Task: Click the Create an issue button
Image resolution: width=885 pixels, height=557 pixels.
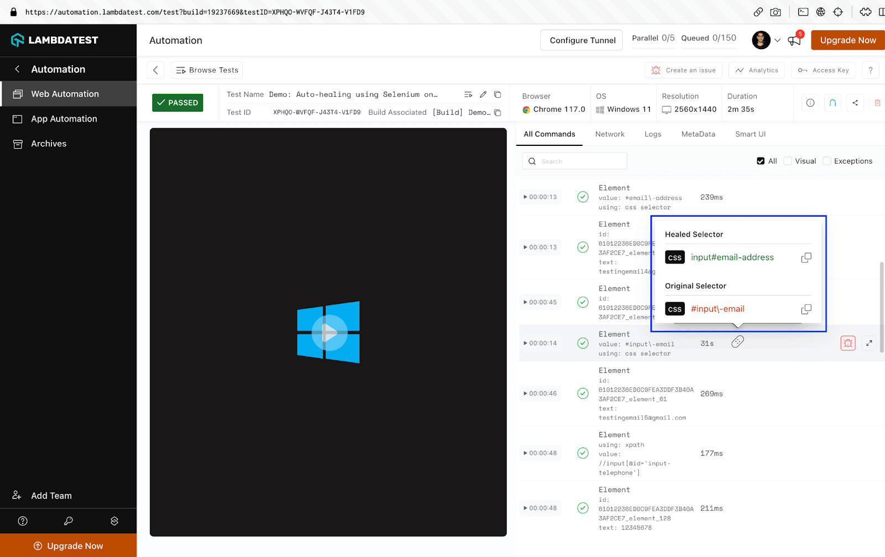Action: [684, 70]
